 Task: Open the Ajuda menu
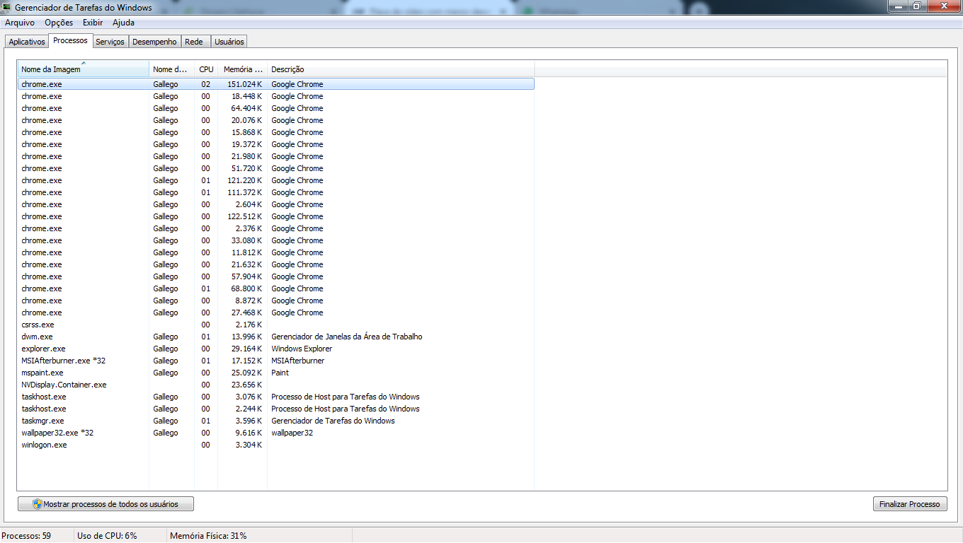[123, 23]
